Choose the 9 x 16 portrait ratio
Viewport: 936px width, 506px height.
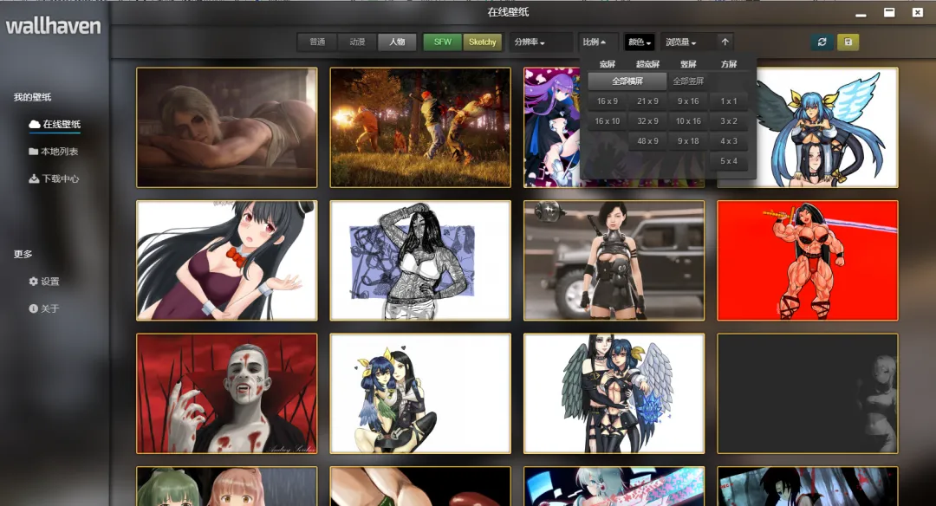pyautogui.click(x=688, y=101)
